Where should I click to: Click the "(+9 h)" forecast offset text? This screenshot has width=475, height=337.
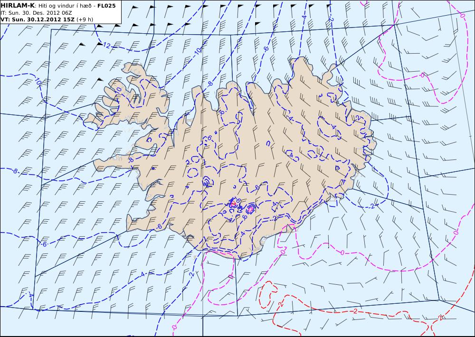85,19
